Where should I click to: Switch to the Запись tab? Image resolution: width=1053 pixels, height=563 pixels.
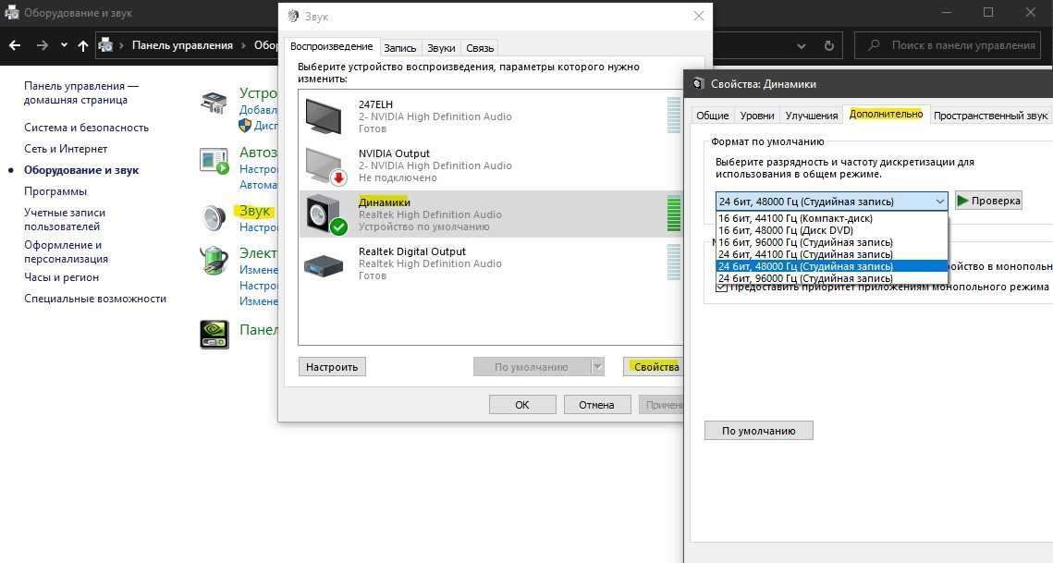pos(399,47)
